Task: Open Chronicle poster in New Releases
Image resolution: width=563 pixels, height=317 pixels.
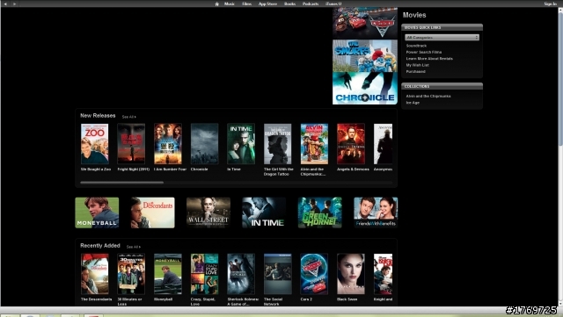Action: 205,144
